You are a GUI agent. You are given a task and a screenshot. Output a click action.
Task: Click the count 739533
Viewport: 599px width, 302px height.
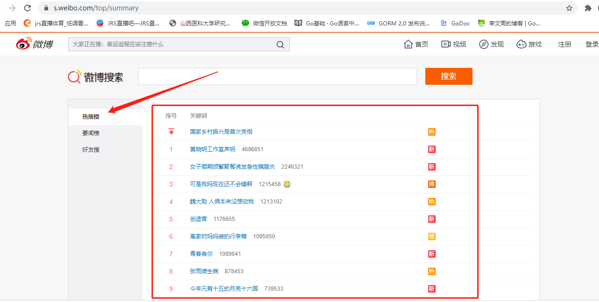tap(274, 289)
